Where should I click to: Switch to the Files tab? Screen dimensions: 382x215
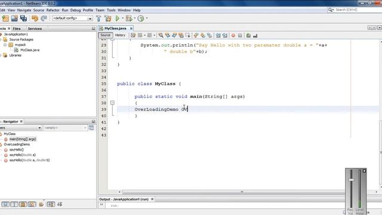[17, 29]
